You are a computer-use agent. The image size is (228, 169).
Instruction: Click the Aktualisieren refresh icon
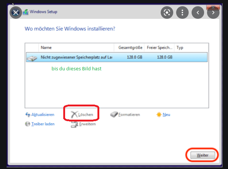(28, 115)
